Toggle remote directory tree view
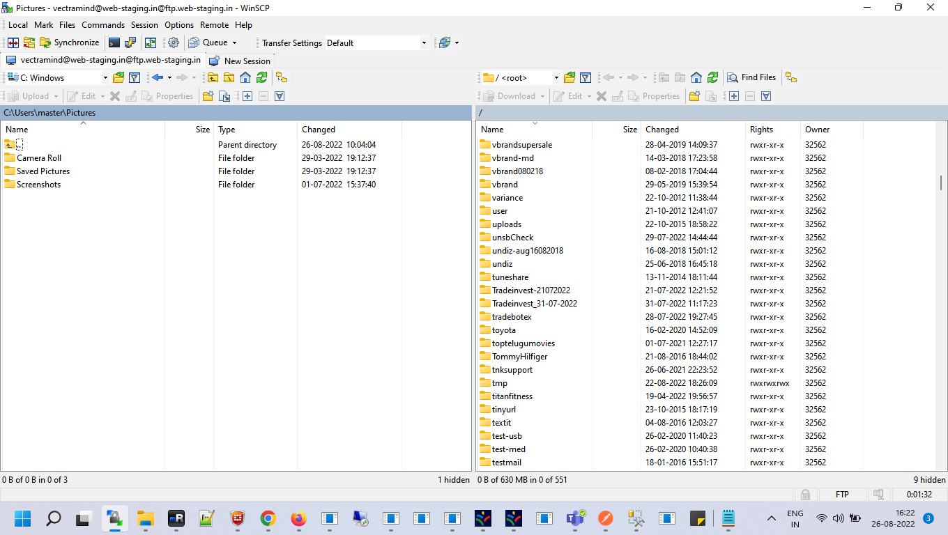This screenshot has width=948, height=535. point(791,77)
